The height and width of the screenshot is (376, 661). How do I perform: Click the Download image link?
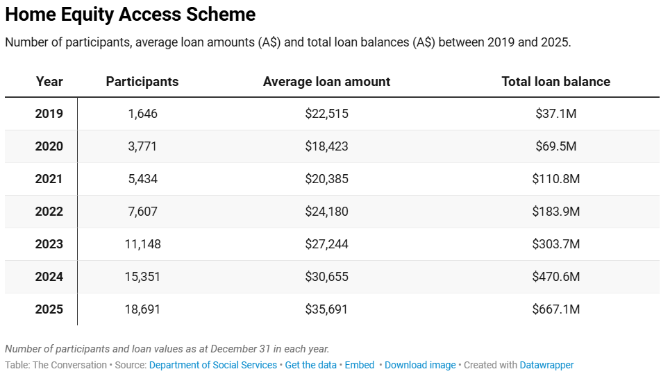click(x=420, y=365)
